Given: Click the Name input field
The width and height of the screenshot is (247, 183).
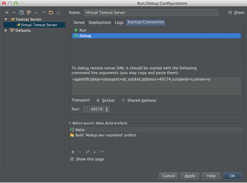Looking at the screenshot, I should [x=151, y=12].
